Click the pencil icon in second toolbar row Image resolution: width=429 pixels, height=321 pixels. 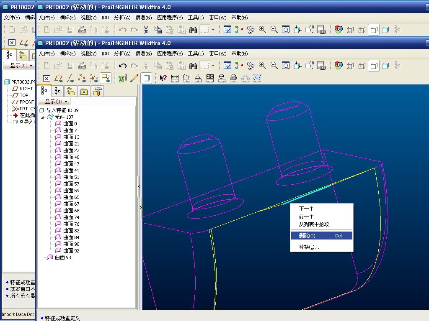[134, 78]
